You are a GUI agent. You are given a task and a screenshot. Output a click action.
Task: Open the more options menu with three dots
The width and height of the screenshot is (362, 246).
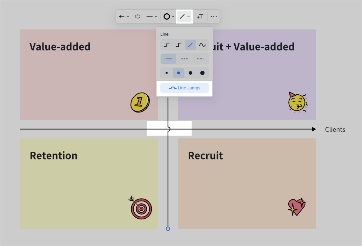click(214, 16)
